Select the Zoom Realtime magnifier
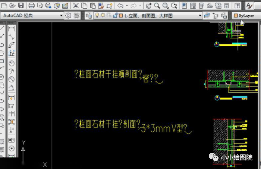 coord(157,6)
